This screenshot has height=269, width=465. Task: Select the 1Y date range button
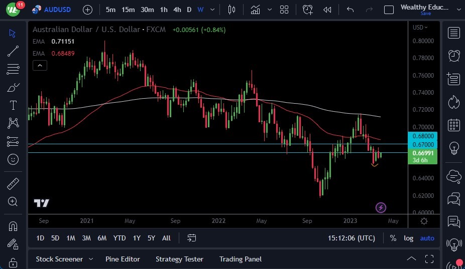[x=137, y=238]
